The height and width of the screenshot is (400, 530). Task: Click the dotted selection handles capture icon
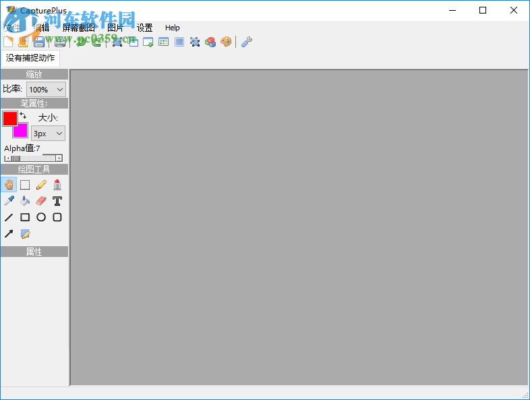(195, 42)
